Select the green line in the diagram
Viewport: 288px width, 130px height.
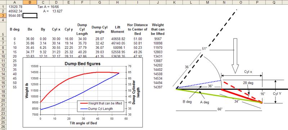[219, 96]
